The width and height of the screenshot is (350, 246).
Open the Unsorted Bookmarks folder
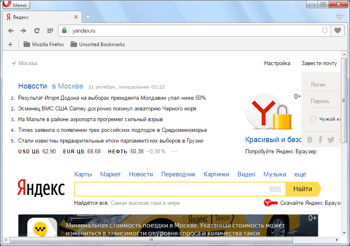[x=98, y=45]
